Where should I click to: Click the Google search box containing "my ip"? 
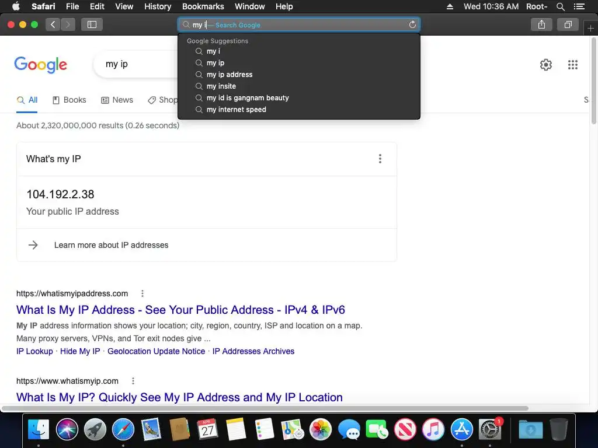tap(136, 64)
